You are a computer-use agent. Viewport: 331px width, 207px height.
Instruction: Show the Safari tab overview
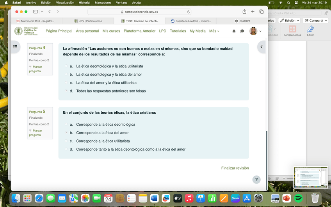point(262,12)
